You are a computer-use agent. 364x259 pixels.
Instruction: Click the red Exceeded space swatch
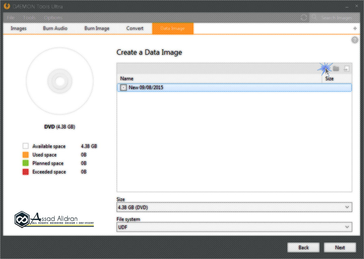click(x=26, y=172)
